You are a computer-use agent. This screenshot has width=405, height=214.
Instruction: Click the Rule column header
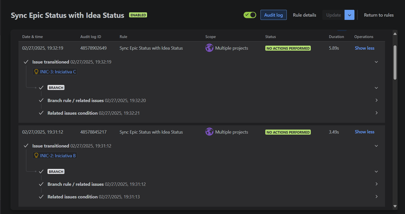click(123, 37)
